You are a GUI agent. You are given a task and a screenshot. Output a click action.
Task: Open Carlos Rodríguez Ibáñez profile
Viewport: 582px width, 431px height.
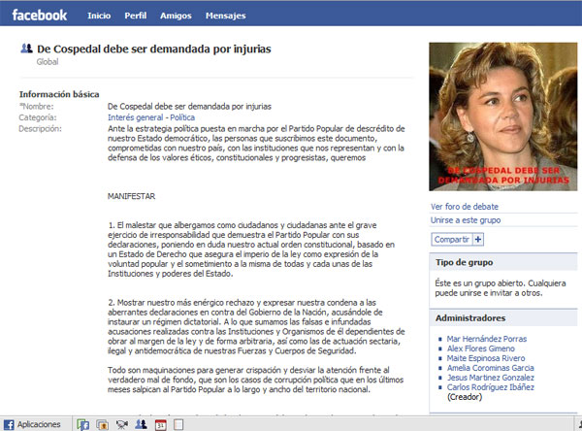click(x=490, y=387)
